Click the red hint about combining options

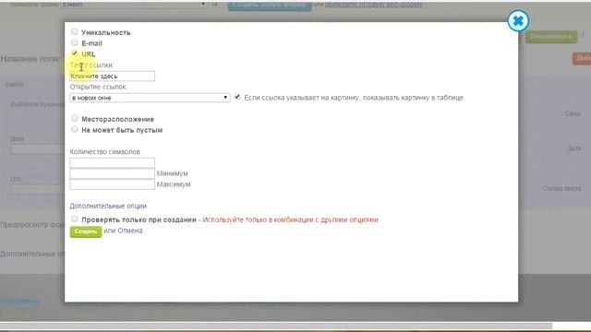click(x=290, y=219)
